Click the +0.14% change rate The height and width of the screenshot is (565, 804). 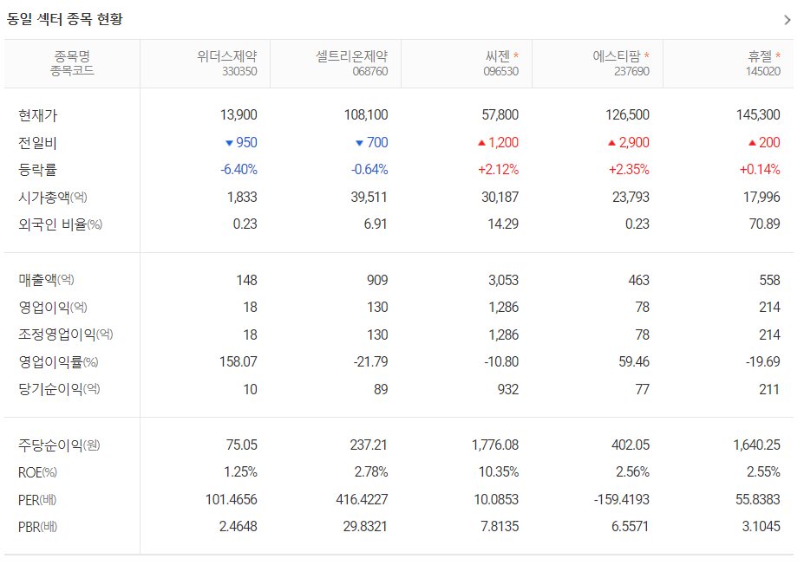(x=760, y=170)
